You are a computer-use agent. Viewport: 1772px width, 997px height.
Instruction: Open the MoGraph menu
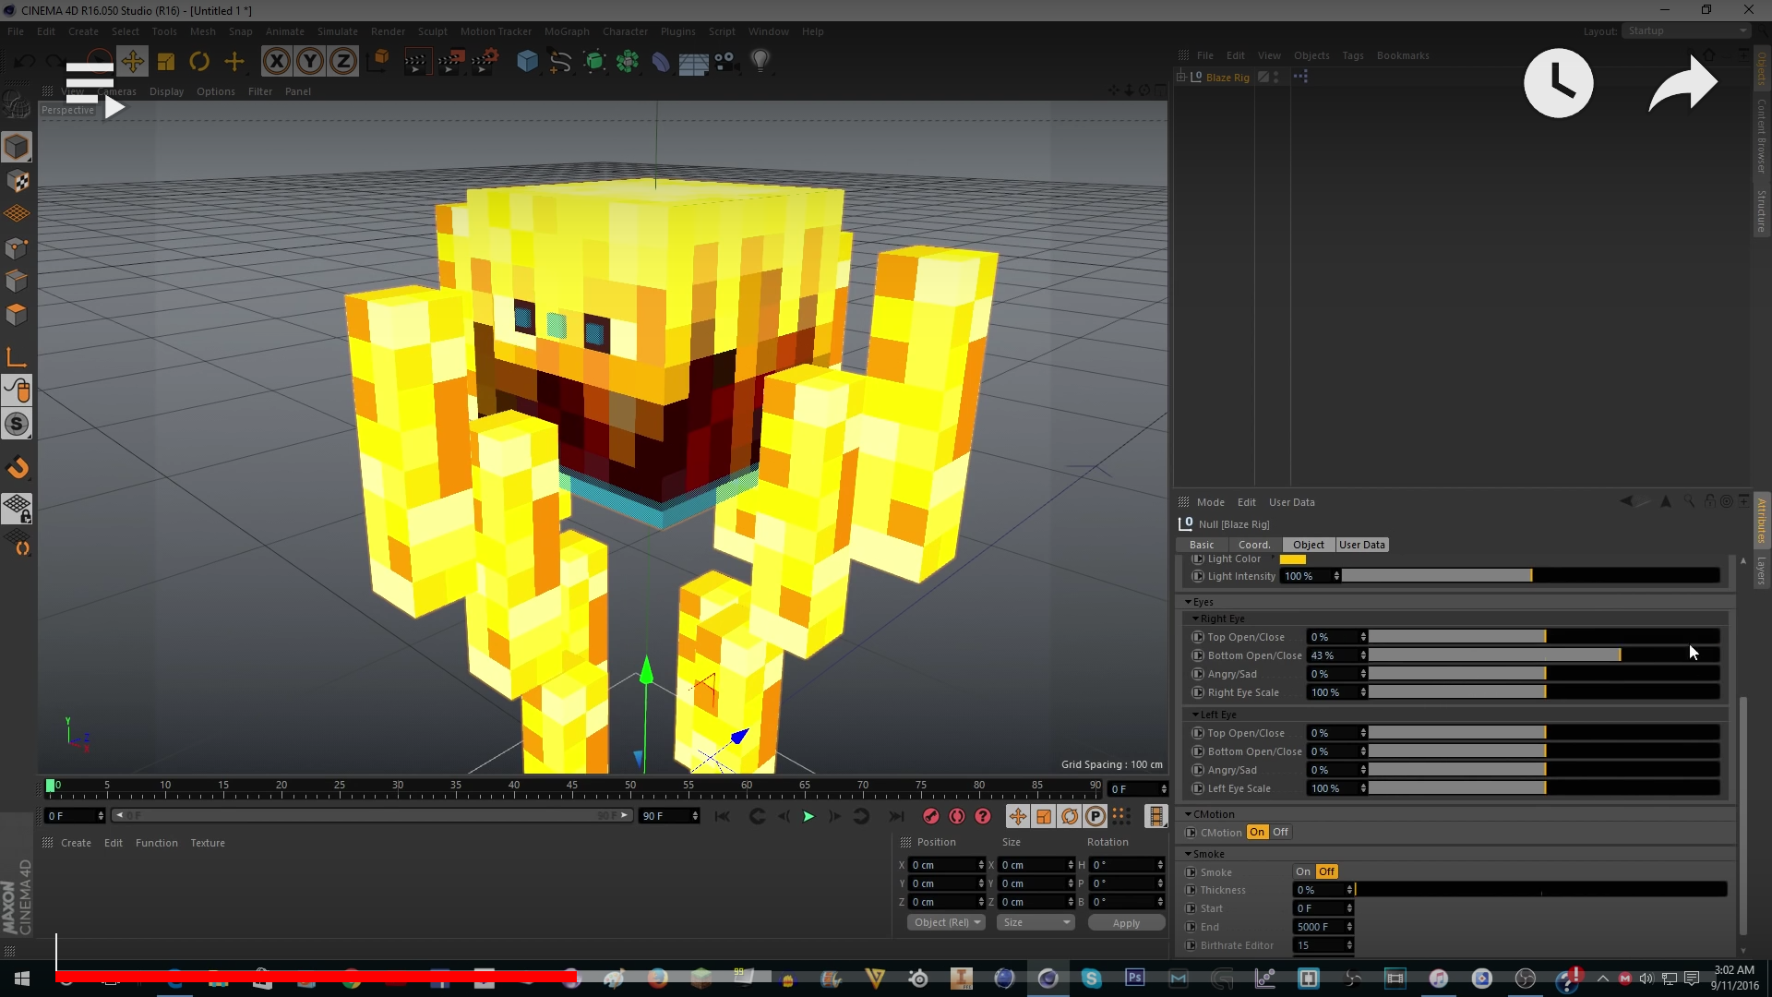click(x=567, y=31)
